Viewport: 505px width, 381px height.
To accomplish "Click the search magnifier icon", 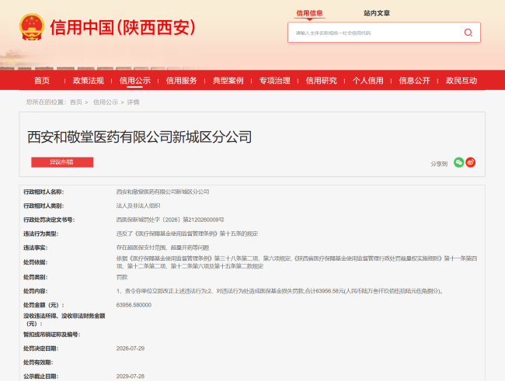I will coord(468,33).
